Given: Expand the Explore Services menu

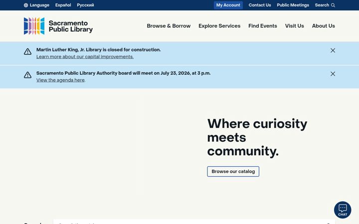Looking at the screenshot, I should (219, 26).
